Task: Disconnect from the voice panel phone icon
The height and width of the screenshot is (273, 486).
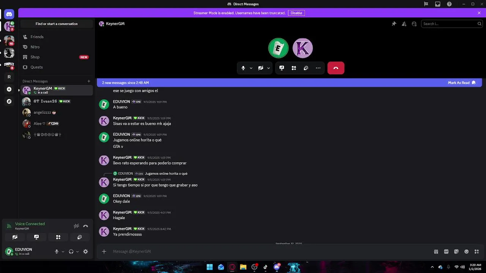Action: (85, 226)
